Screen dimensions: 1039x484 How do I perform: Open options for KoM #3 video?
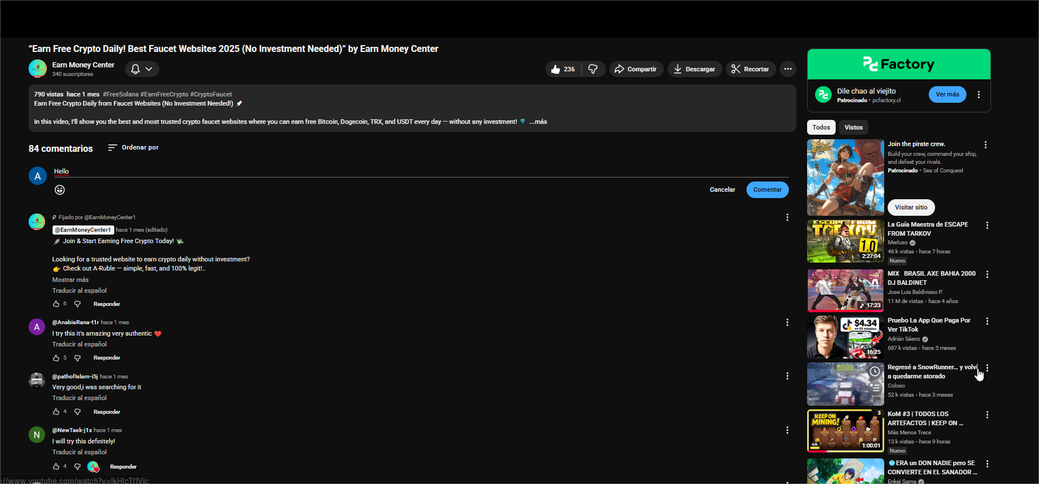(987, 415)
